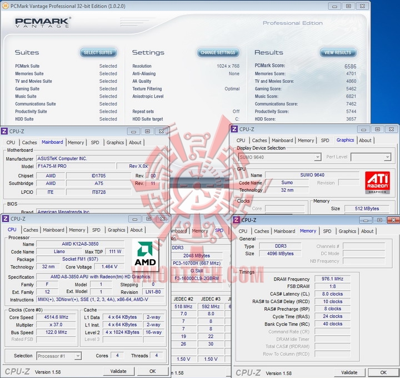Click the Level 2 cache value 4 x 1024 KBytes
This screenshot has height=378, width=400.
point(122,332)
